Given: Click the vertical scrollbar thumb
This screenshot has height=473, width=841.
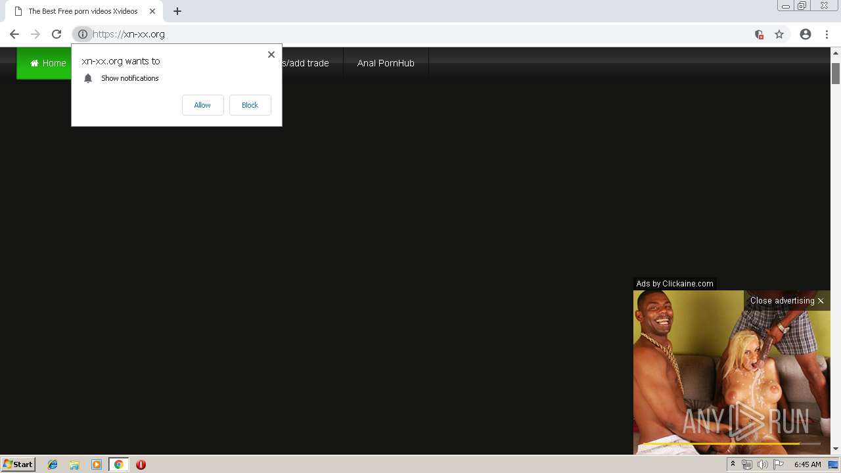Looking at the screenshot, I should coord(836,73).
